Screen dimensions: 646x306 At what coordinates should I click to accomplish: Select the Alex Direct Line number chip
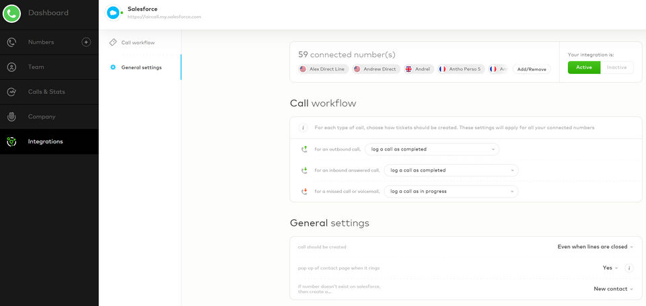(324, 69)
